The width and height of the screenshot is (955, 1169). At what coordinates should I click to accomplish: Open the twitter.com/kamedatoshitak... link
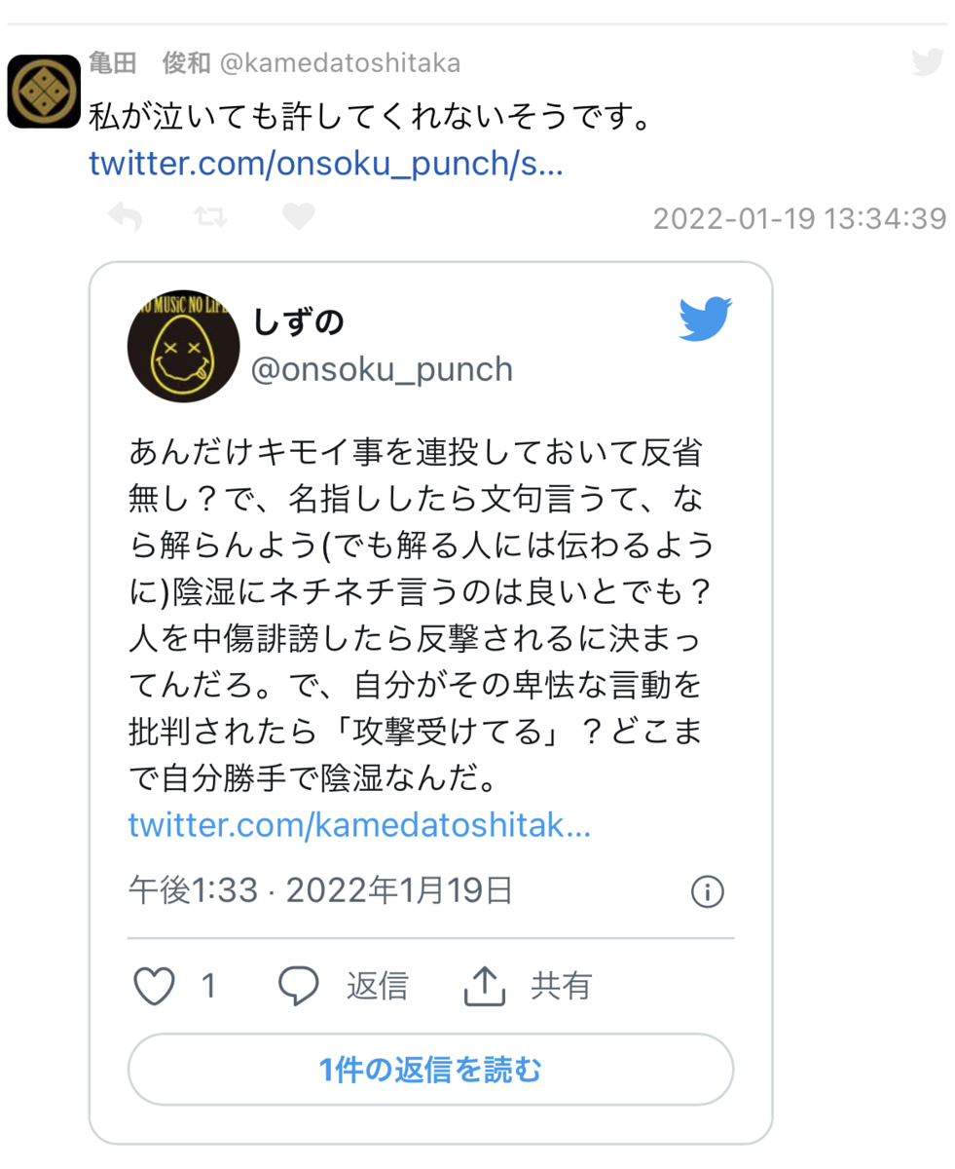coord(359,826)
